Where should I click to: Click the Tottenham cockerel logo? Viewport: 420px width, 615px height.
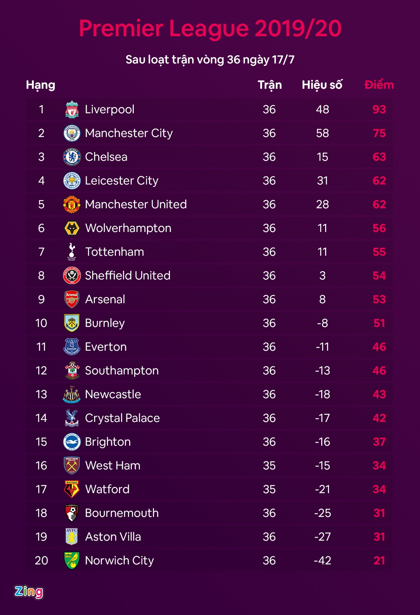(72, 252)
